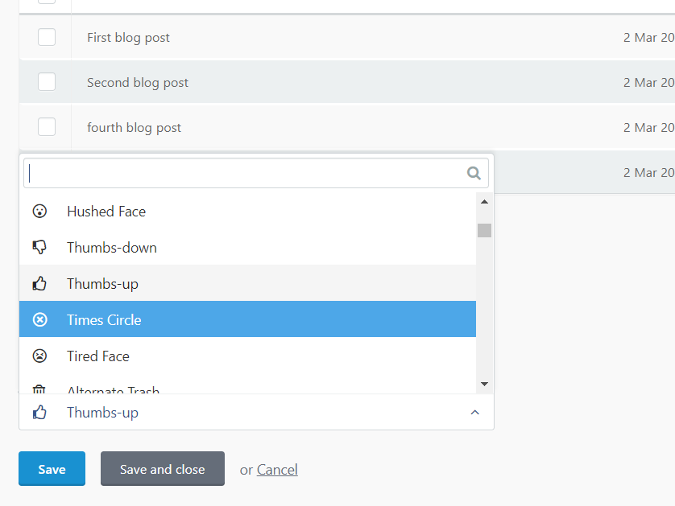Click the selected Thumbs-up icon in combo box
This screenshot has width=675, height=506.
tap(39, 412)
